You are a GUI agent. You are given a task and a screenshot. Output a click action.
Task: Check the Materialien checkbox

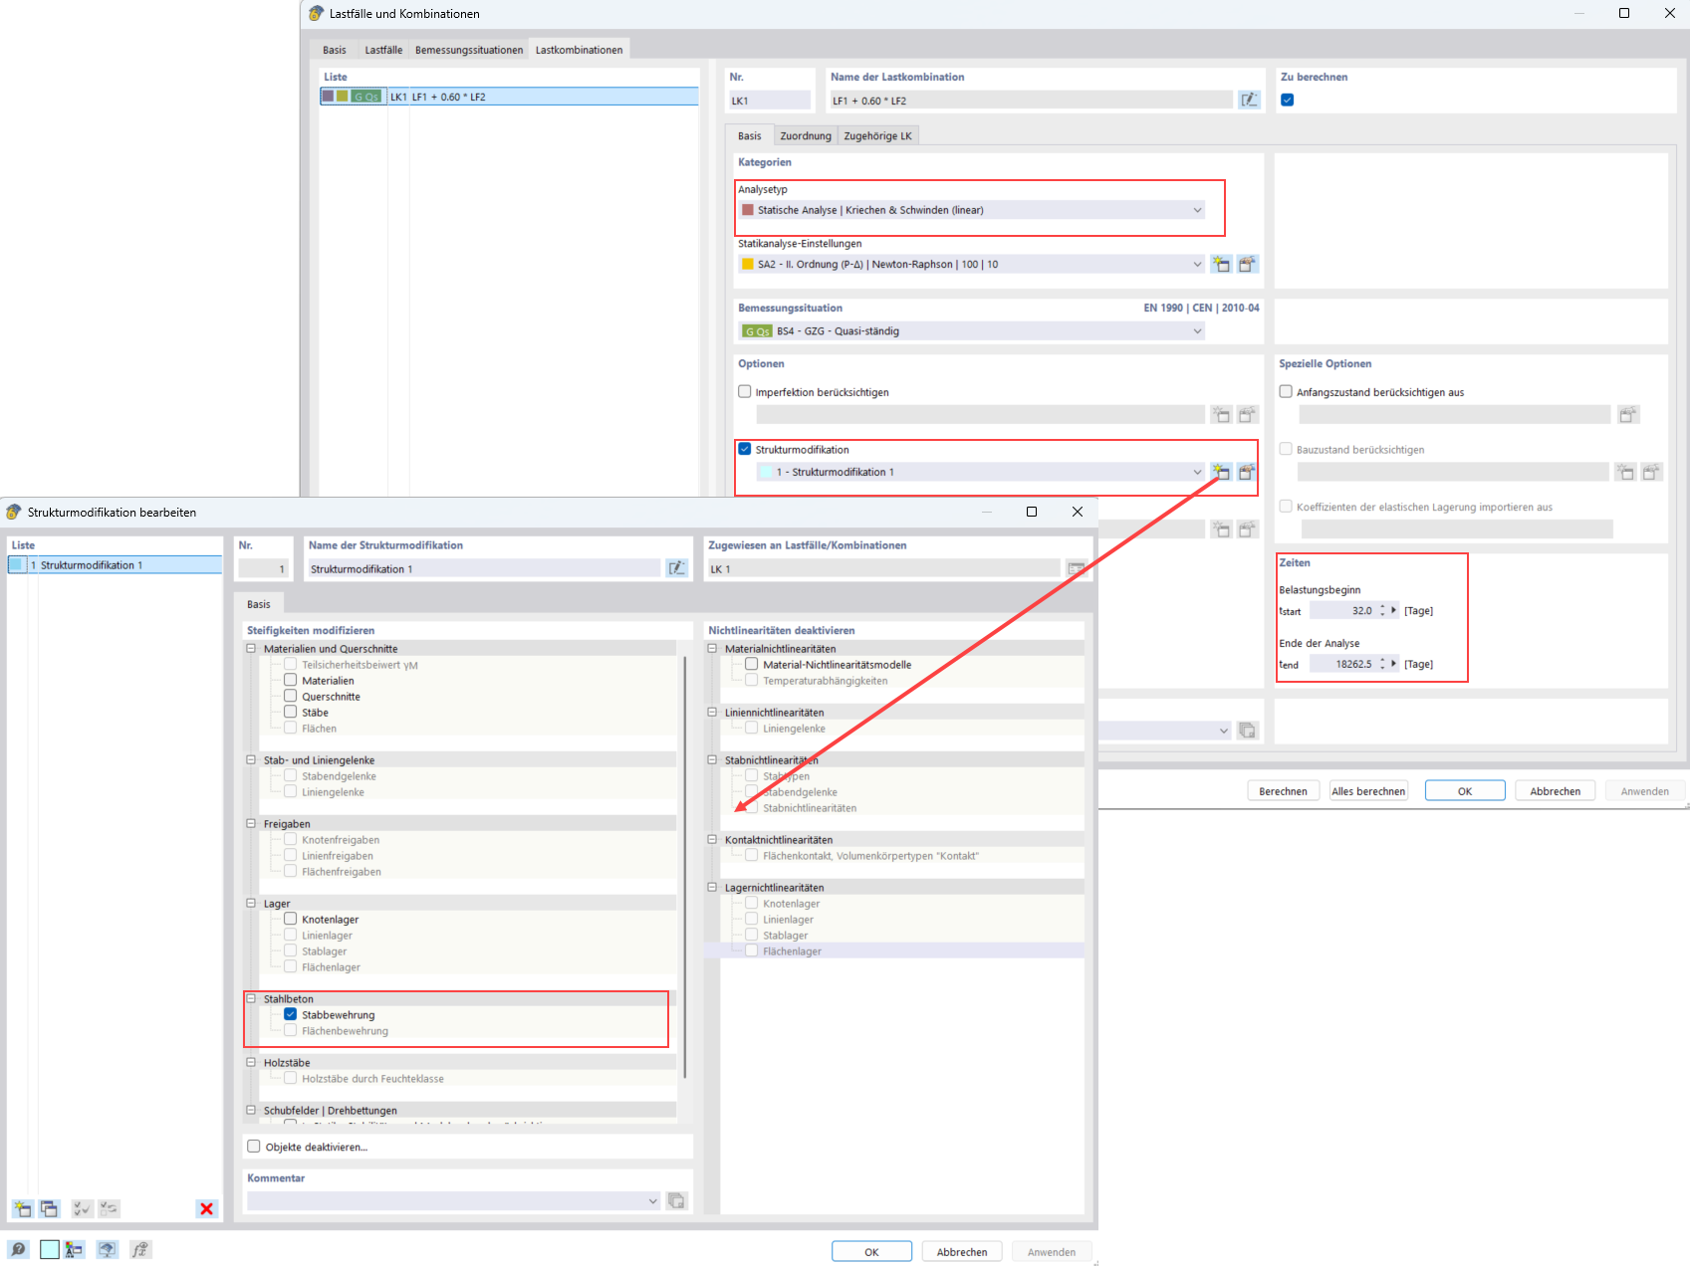pos(290,681)
